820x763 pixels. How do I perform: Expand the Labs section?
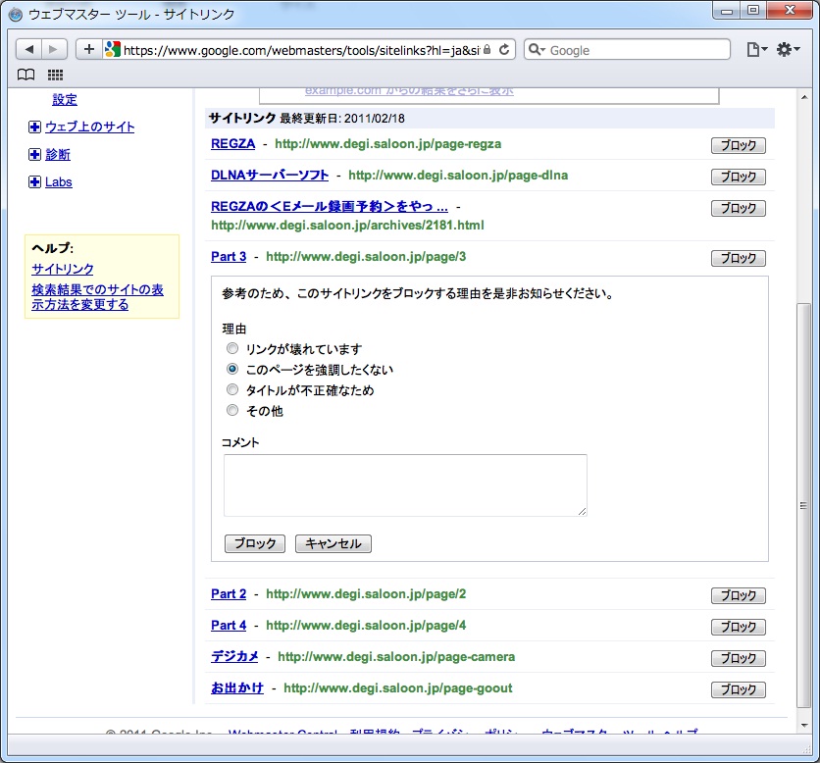click(34, 181)
